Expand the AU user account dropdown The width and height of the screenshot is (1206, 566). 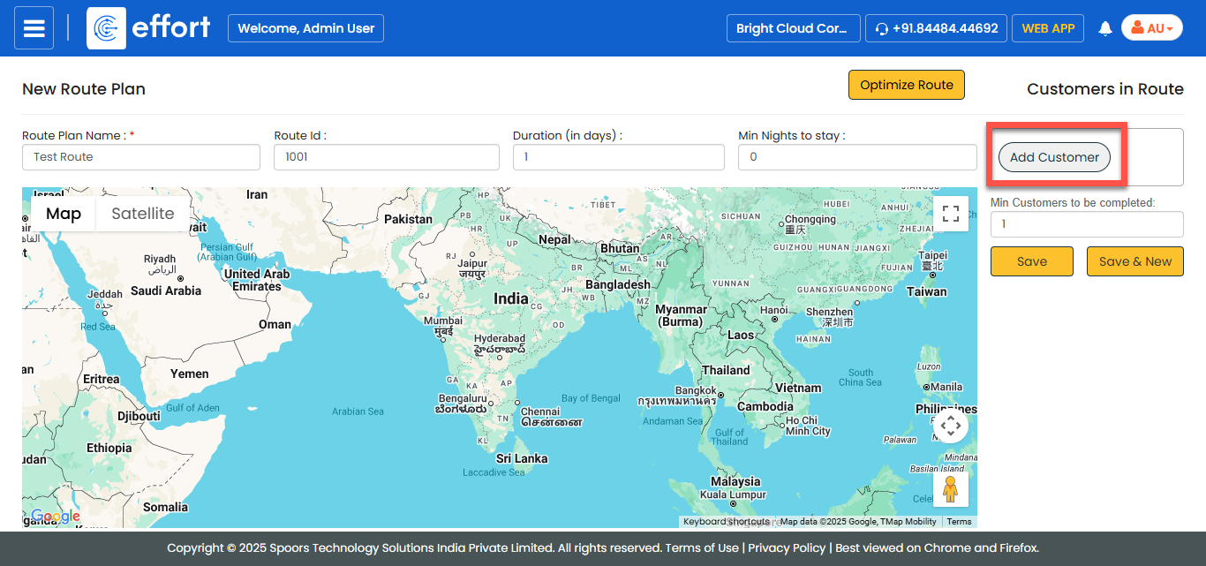1151,28
